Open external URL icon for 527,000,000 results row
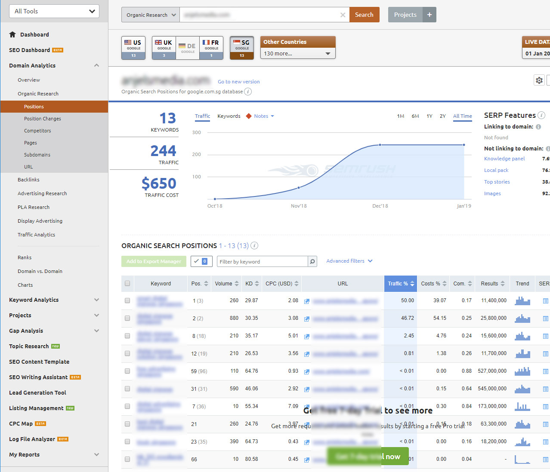The image size is (550, 472). [307, 372]
